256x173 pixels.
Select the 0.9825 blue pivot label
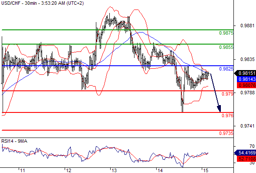[226, 69]
